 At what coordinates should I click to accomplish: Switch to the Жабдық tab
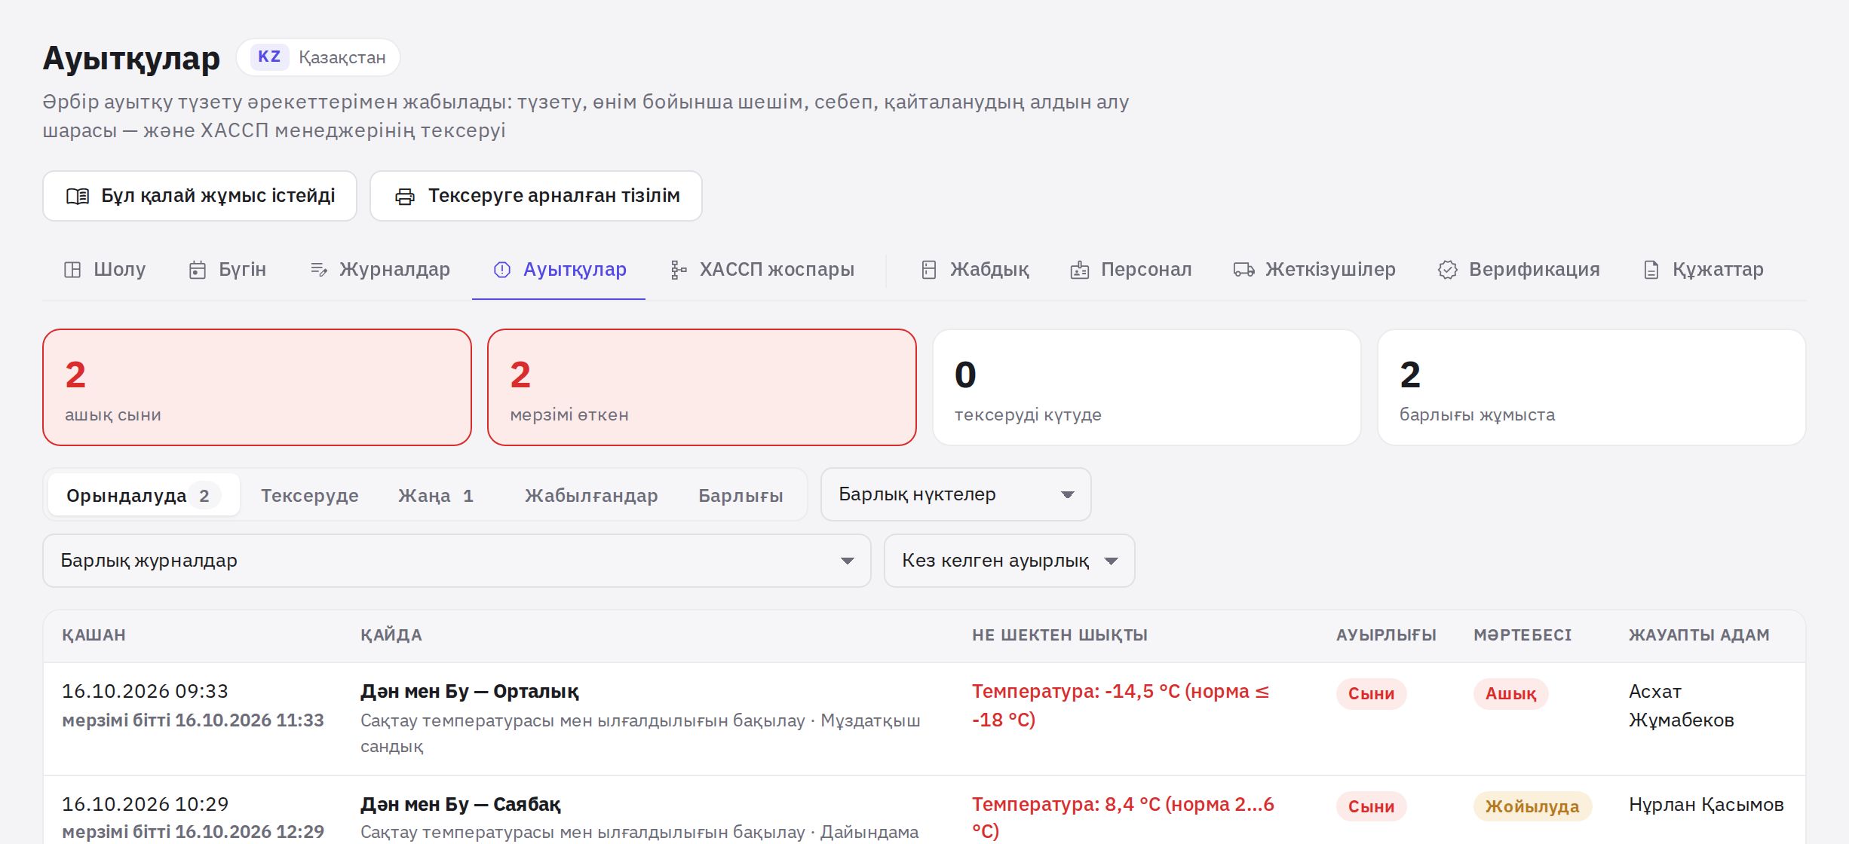974,270
